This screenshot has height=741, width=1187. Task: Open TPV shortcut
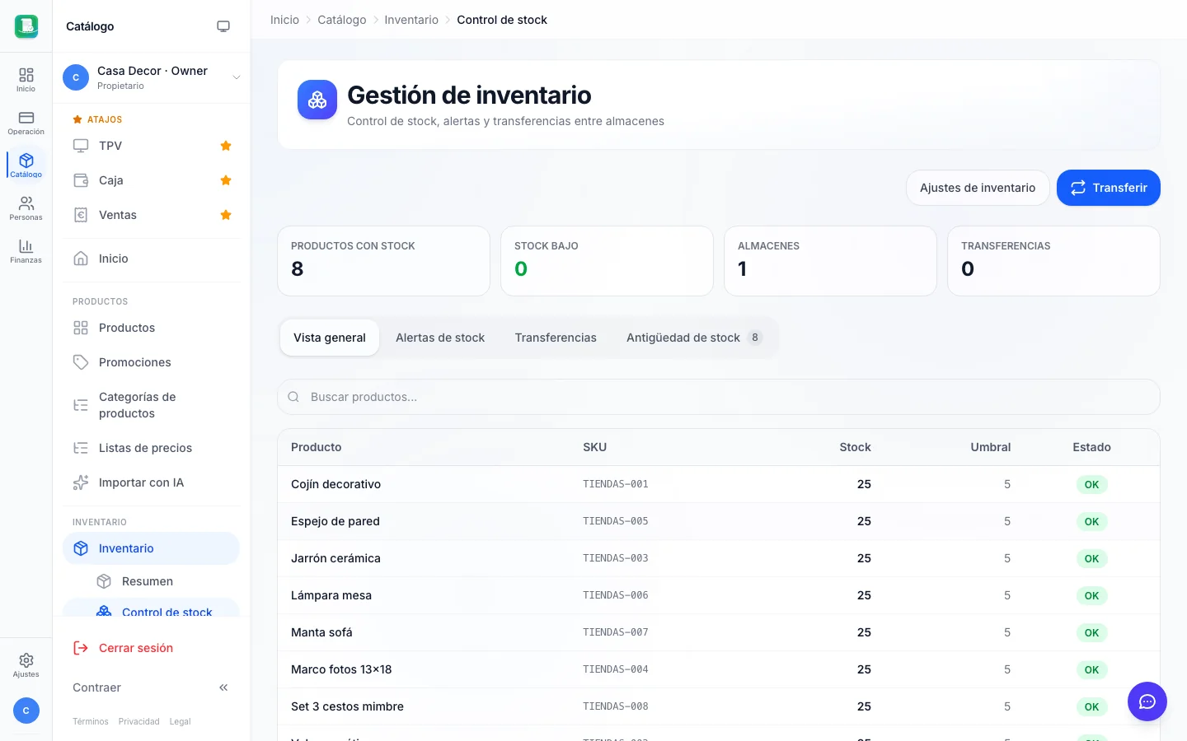coord(110,146)
